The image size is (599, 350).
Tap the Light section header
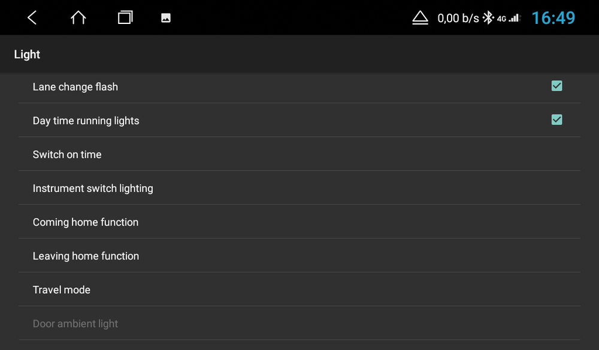(x=27, y=54)
